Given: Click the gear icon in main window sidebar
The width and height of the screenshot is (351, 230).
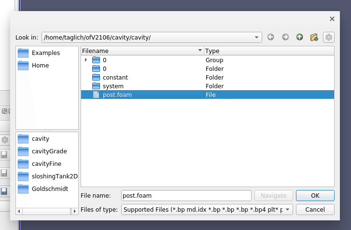Looking at the screenshot, I should click(x=5, y=140).
